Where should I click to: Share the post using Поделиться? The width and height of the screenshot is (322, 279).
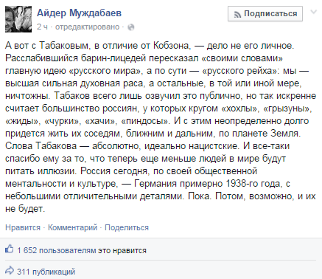[x=127, y=227]
